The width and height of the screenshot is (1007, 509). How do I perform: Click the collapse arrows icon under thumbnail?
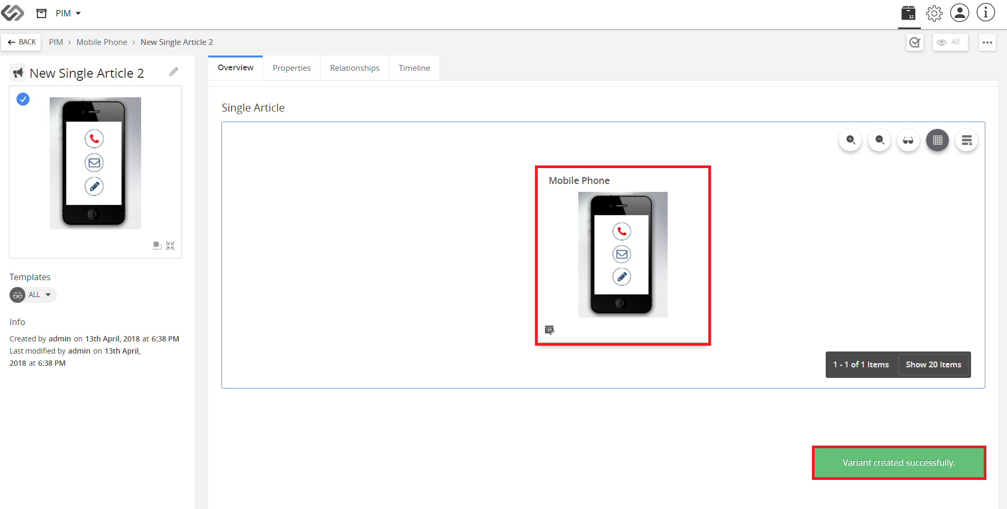pyautogui.click(x=170, y=246)
